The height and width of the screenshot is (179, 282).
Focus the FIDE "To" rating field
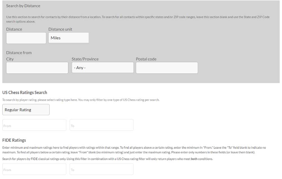tap(101, 169)
